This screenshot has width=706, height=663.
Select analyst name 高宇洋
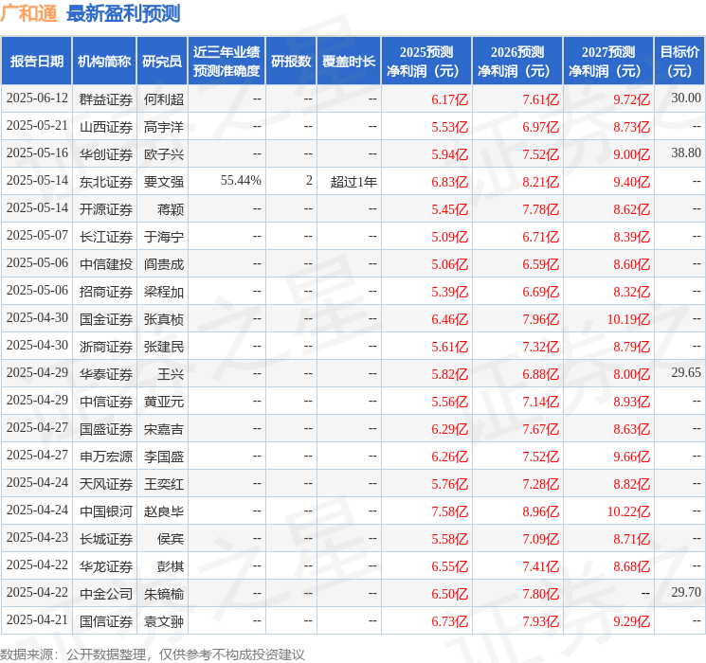pyautogui.click(x=164, y=127)
